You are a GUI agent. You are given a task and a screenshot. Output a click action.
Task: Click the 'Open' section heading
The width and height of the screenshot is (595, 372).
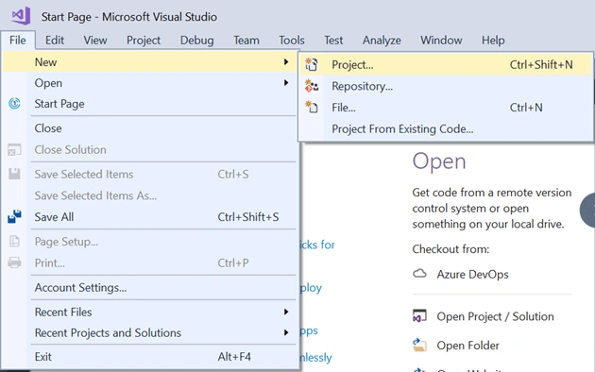pos(439,161)
